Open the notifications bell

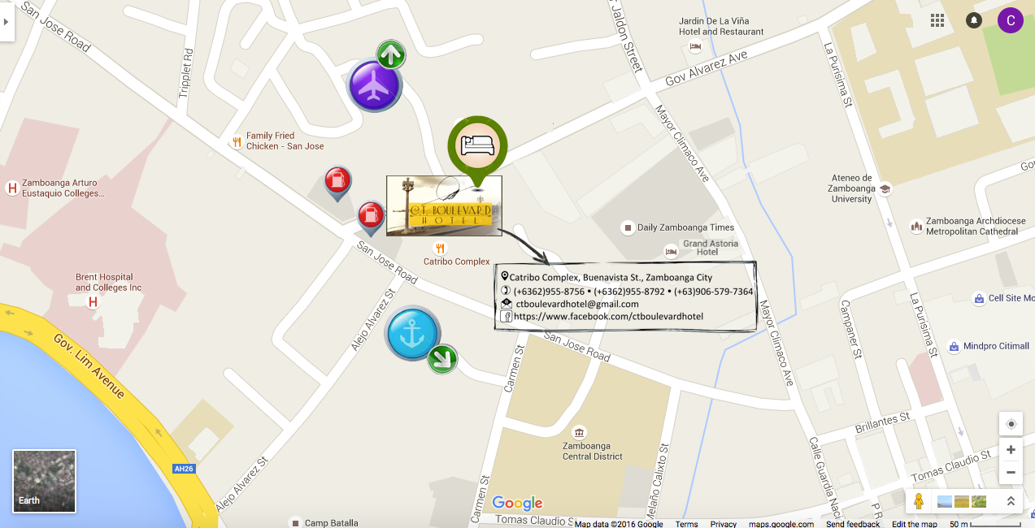coord(973,21)
